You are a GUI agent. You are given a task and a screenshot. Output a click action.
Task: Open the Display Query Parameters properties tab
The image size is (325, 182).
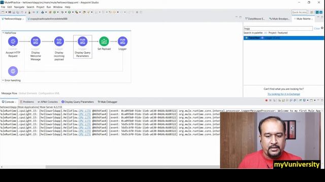tap(78, 102)
